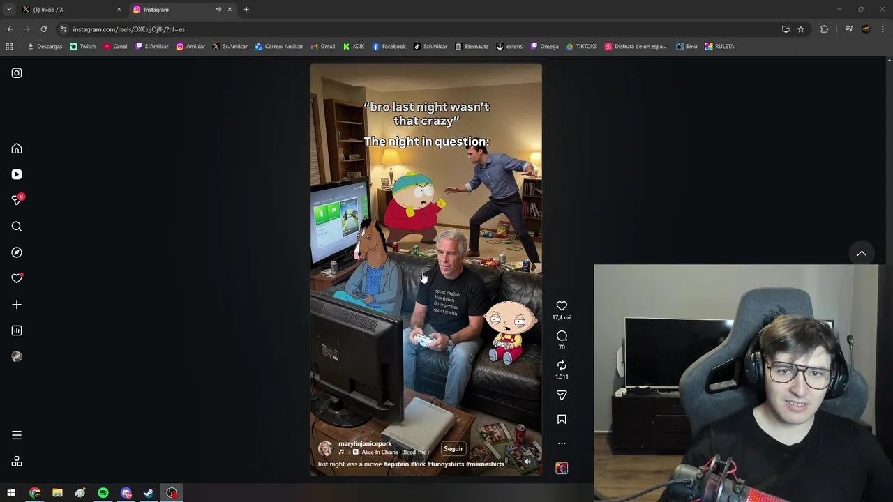Image resolution: width=893 pixels, height=502 pixels.
Task: Mute the Instagram tab via speaker icon
Action: [218, 10]
